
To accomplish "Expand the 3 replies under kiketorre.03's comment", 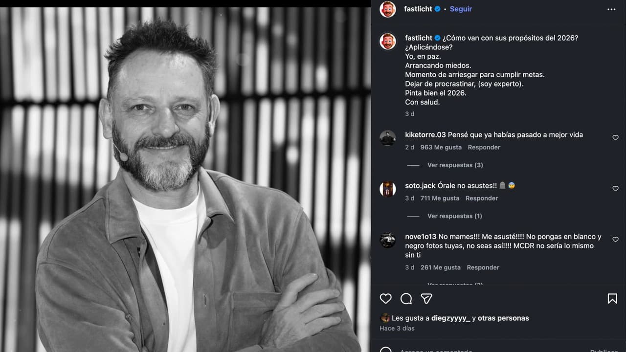I will [455, 165].
